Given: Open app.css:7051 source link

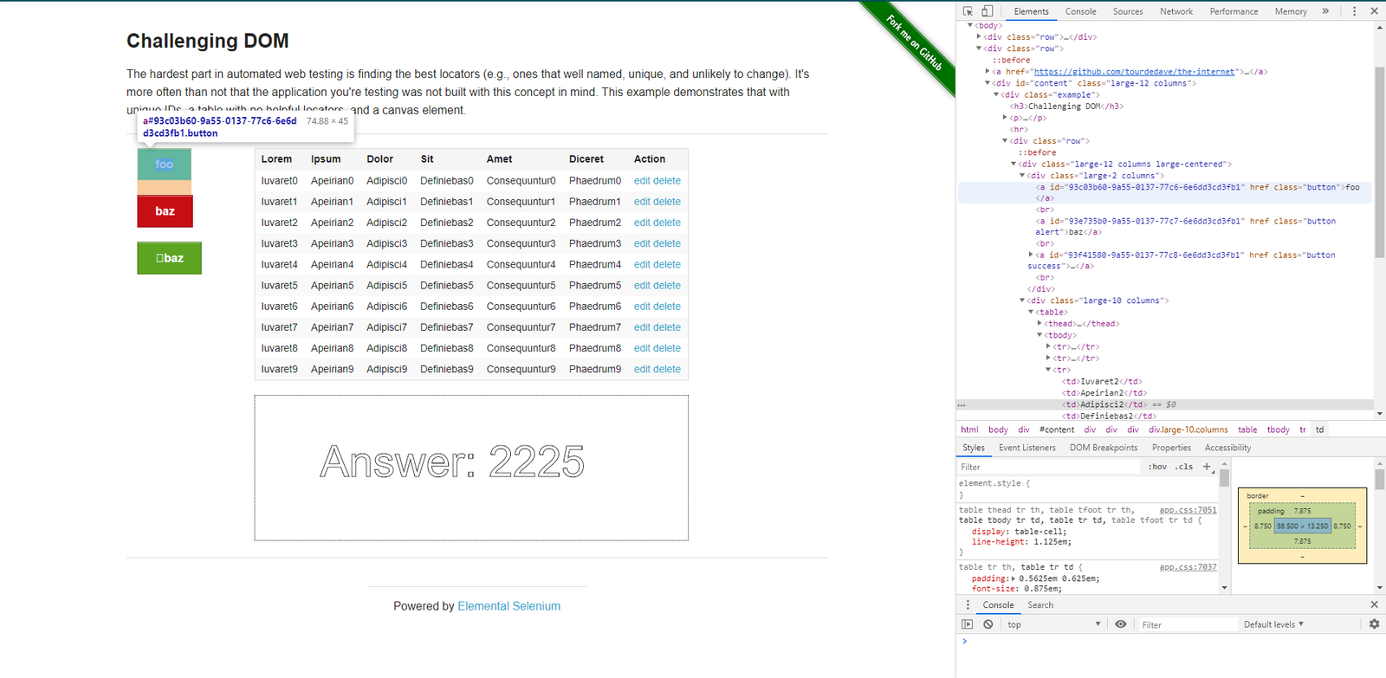Looking at the screenshot, I should pyautogui.click(x=1188, y=510).
